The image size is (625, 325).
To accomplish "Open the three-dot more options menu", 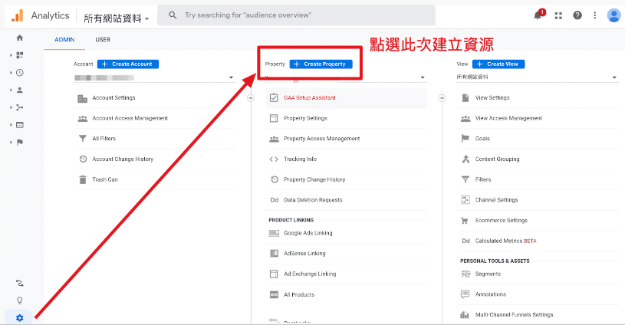I will 594,15.
